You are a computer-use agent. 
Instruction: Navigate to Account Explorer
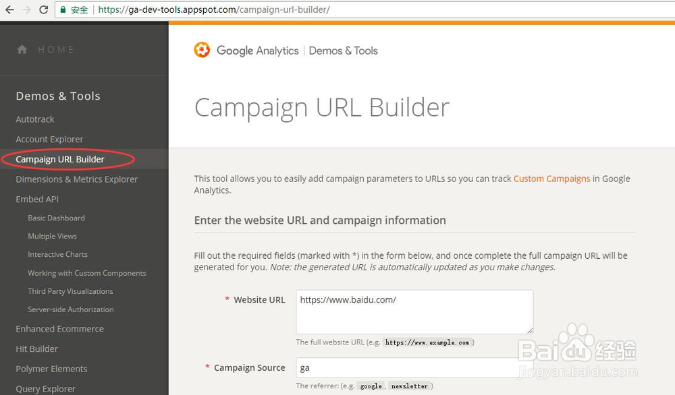click(x=49, y=139)
